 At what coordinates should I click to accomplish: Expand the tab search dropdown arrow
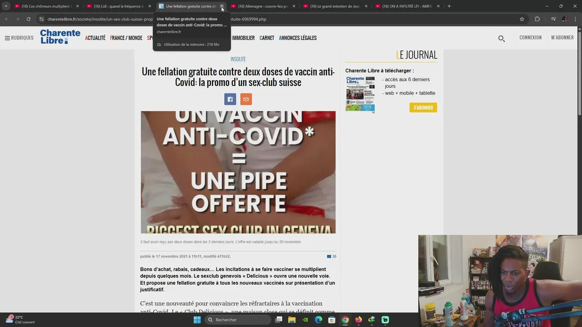tap(6, 6)
